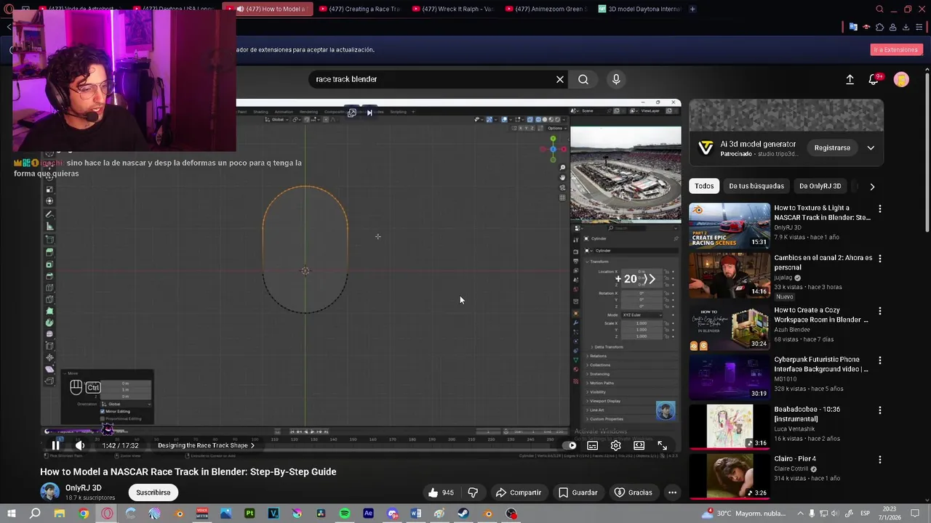The height and width of the screenshot is (523, 931).
Task: Toggle subtitles on the video player
Action: 593,445
